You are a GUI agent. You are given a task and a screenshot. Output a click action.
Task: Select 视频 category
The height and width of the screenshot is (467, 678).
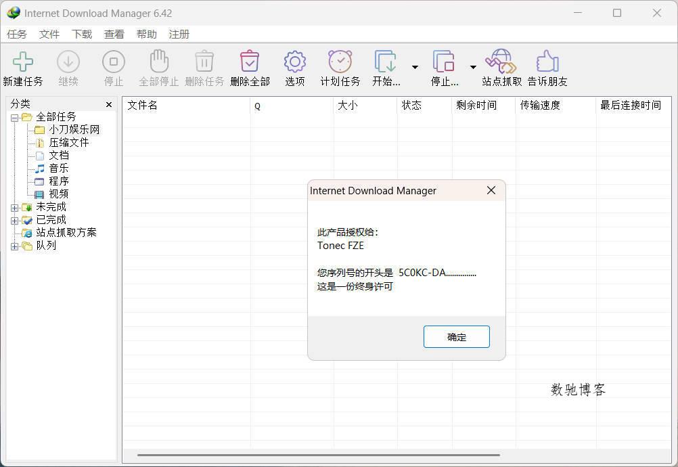pos(58,194)
